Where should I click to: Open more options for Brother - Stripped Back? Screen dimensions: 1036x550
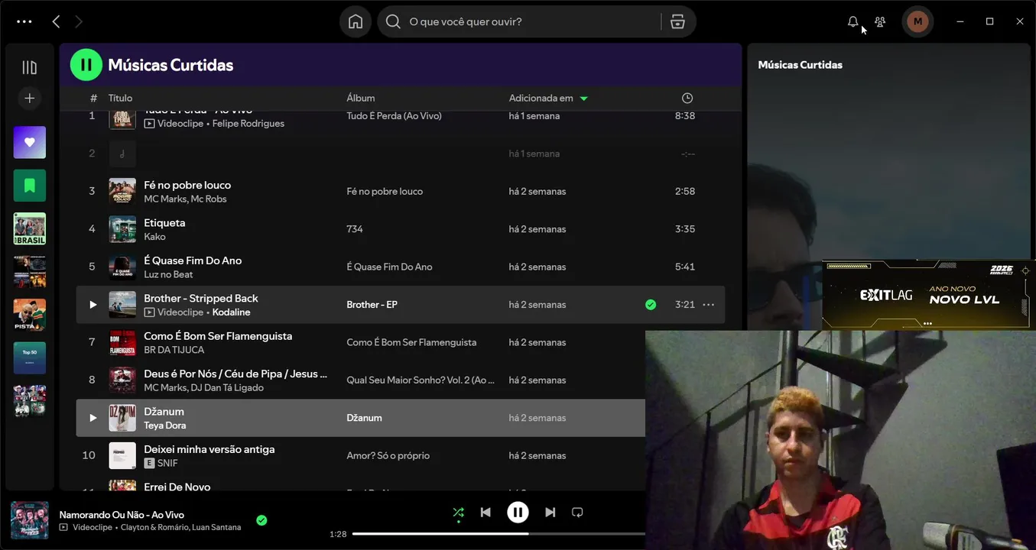coord(709,304)
